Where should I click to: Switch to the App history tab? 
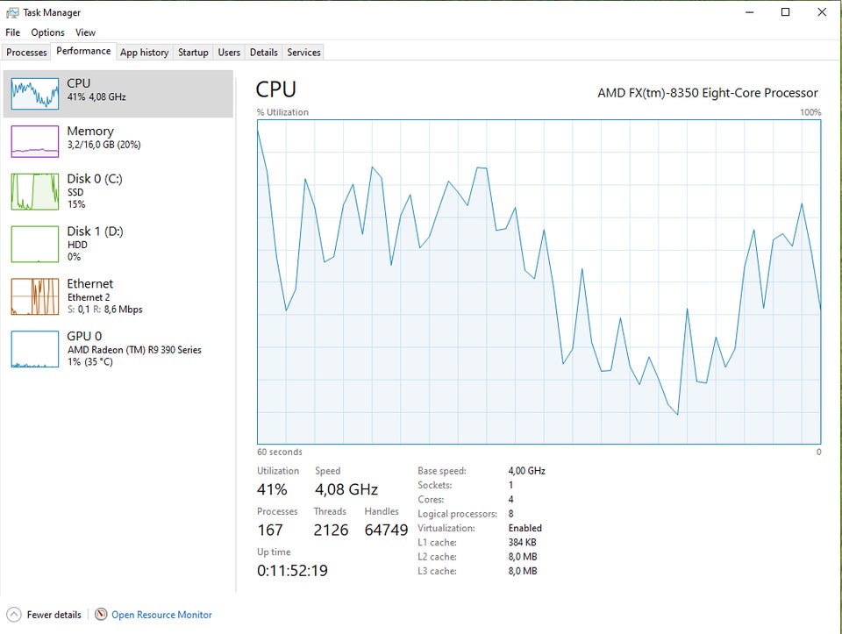[145, 52]
